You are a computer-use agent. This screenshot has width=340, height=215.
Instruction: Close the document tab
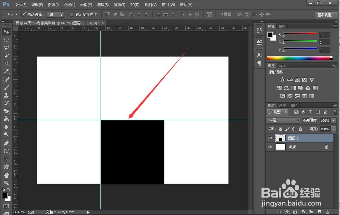(x=103, y=23)
